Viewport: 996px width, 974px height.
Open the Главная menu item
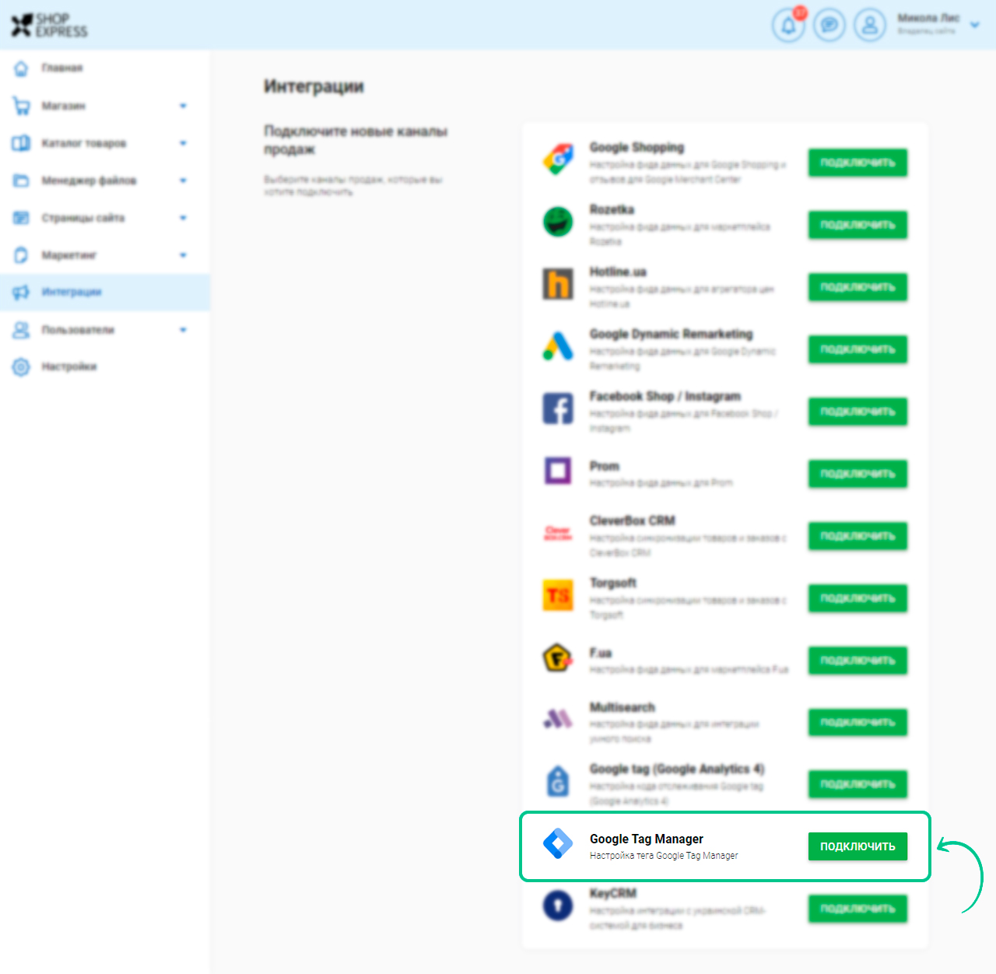(105, 68)
